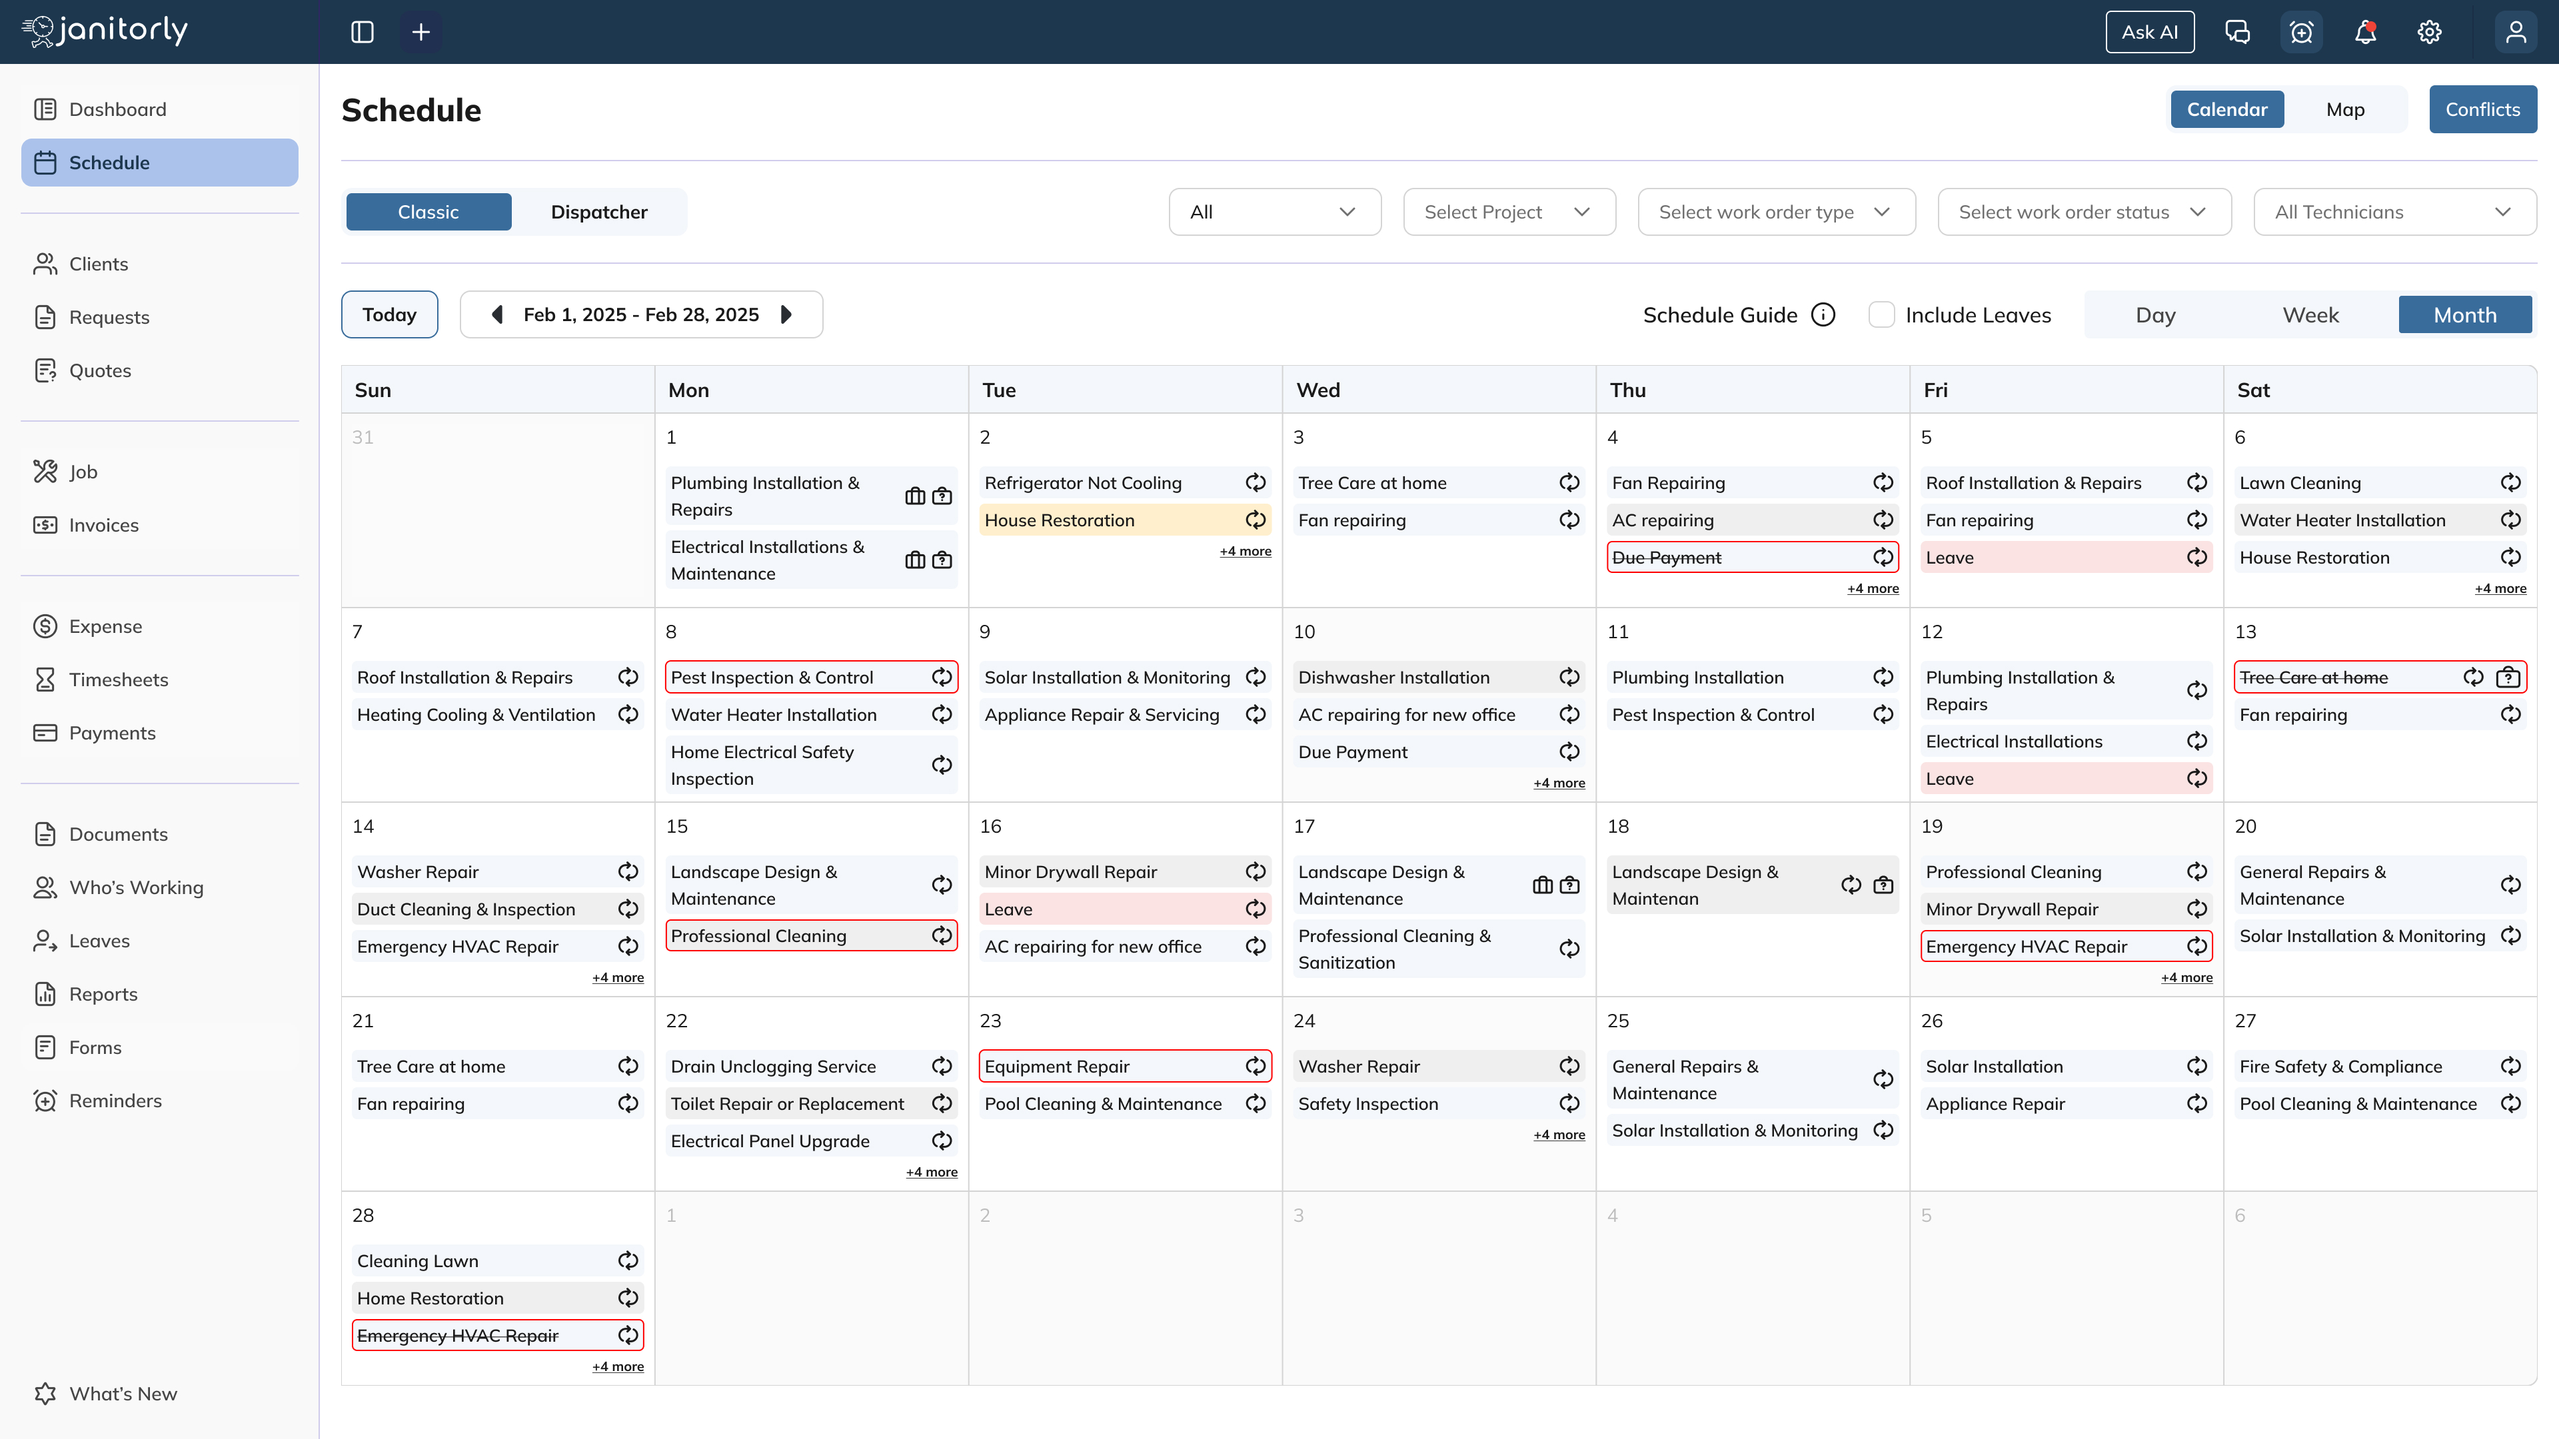Open the user profile icon

(2515, 32)
